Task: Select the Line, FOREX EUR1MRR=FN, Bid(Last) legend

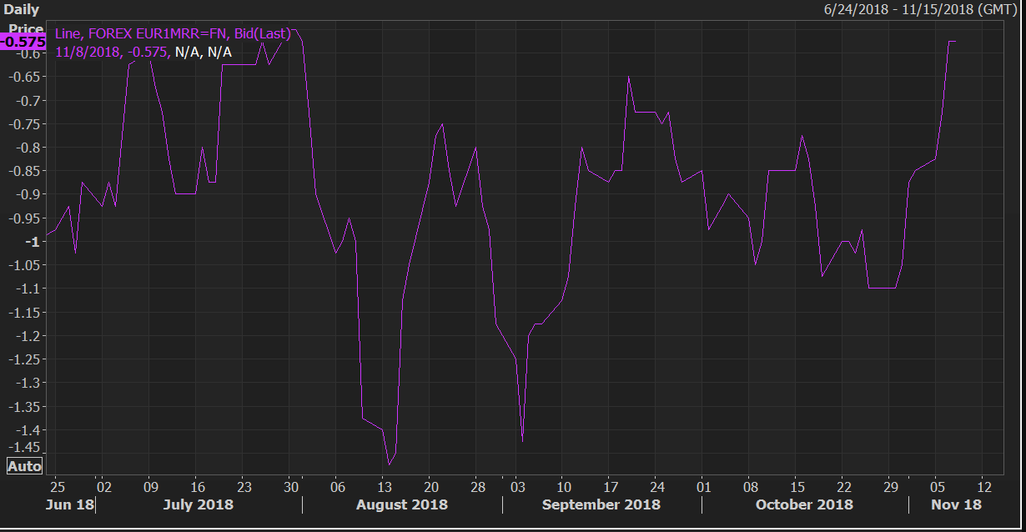Action: pos(173,34)
